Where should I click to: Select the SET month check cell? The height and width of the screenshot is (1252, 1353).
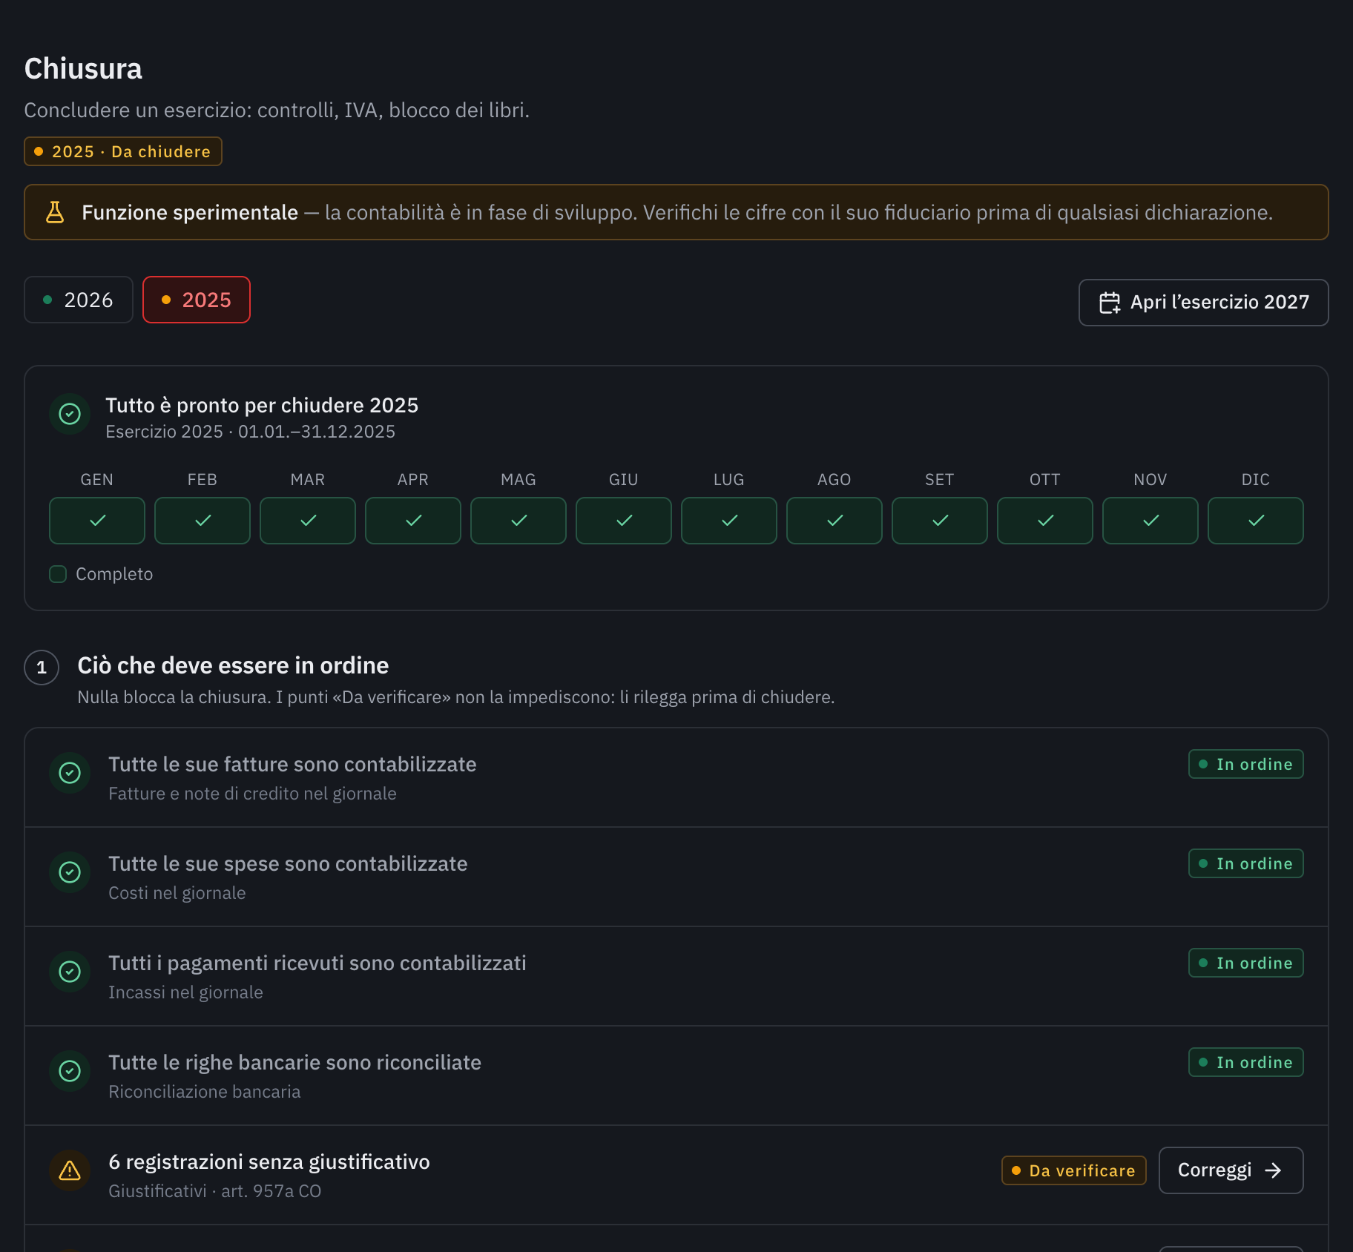tap(940, 521)
